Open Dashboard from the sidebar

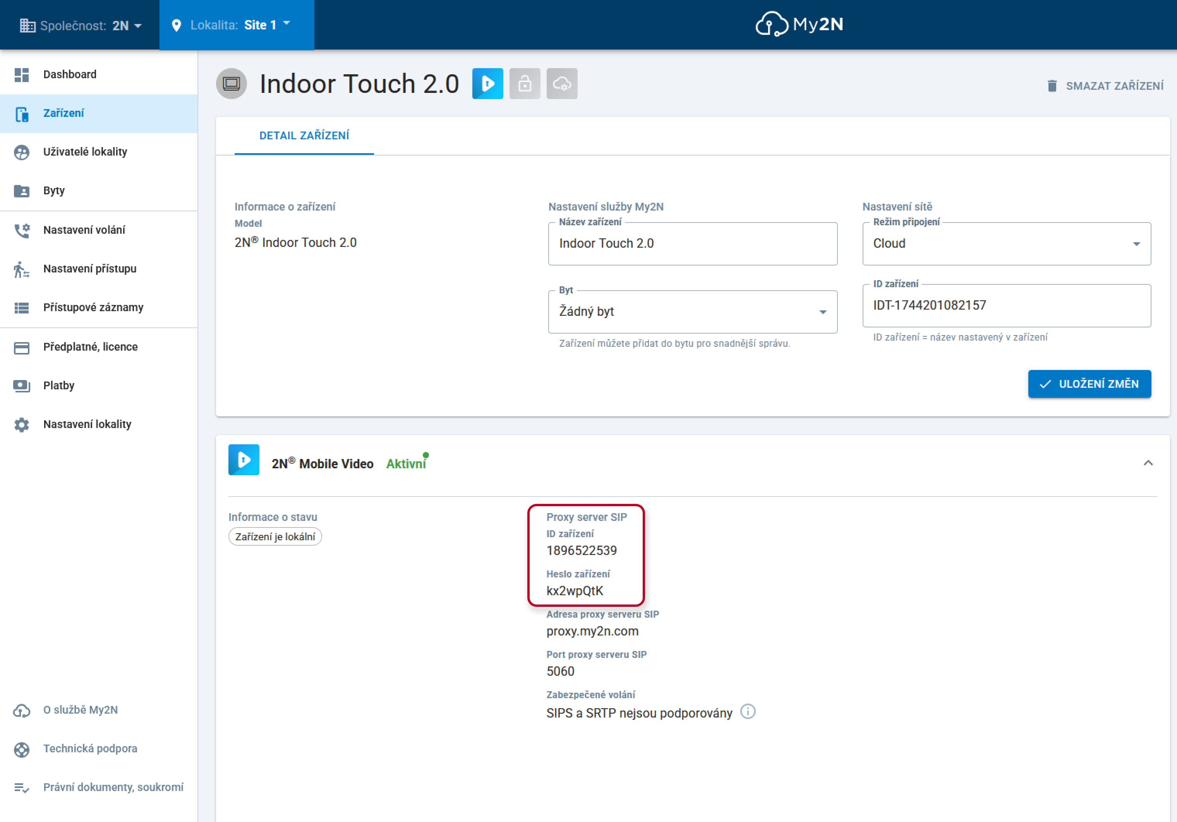[x=99, y=75]
